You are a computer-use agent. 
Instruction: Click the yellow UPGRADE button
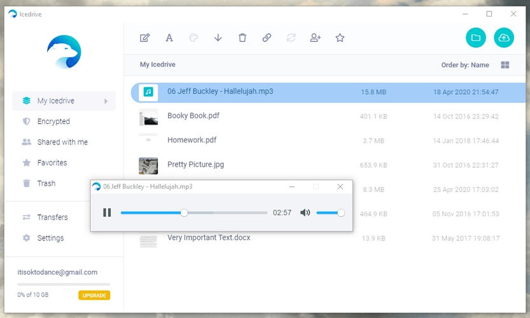pyautogui.click(x=94, y=295)
